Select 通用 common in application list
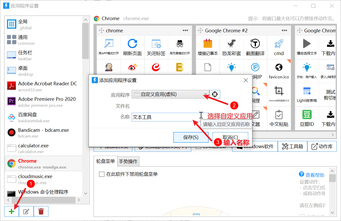The height and width of the screenshot is (221, 341). (44, 40)
